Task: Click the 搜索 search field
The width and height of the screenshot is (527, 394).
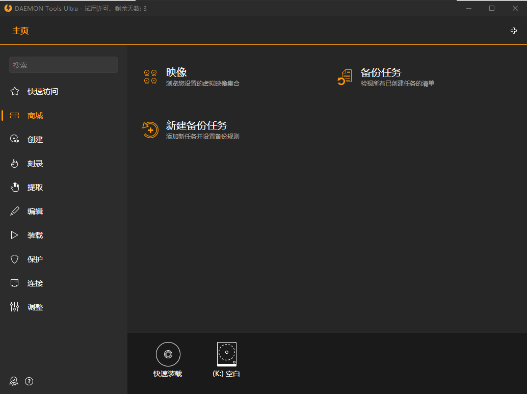Action: (x=63, y=65)
